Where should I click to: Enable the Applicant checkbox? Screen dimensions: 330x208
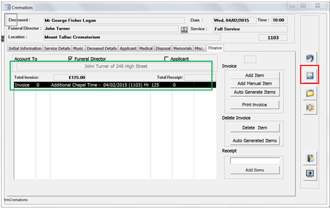click(166, 59)
